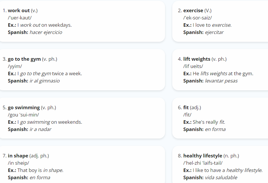Select the bold word 'exercise'
The image size is (268, 183).
193,10
